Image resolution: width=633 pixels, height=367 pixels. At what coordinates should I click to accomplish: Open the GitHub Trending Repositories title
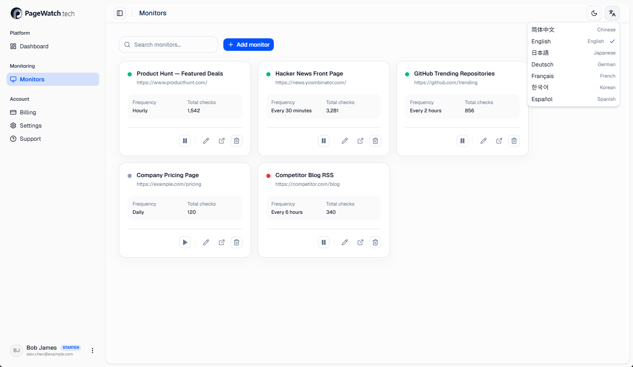coord(454,73)
